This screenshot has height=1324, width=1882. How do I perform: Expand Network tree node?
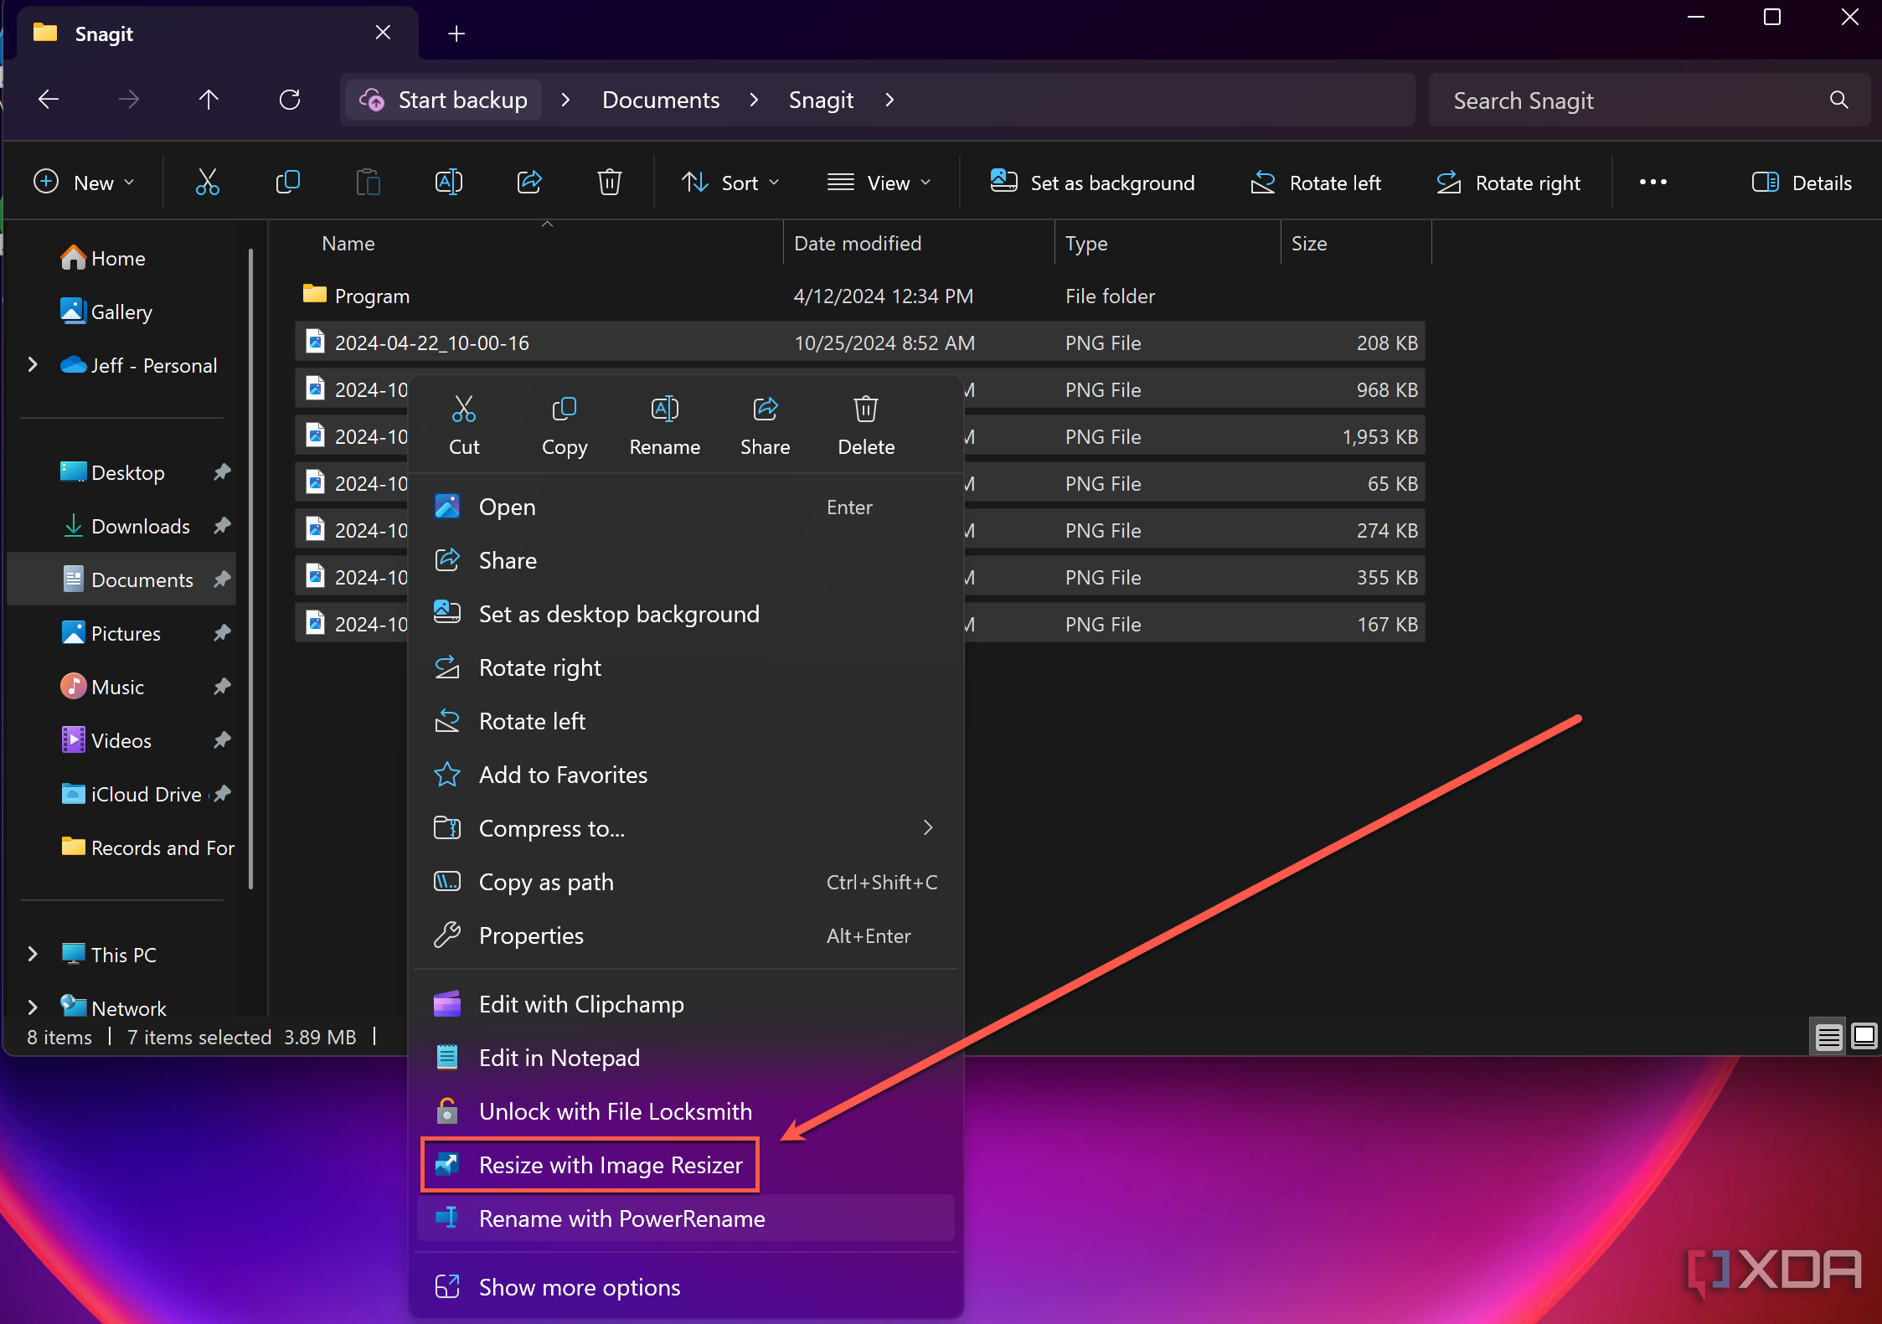(x=33, y=1008)
